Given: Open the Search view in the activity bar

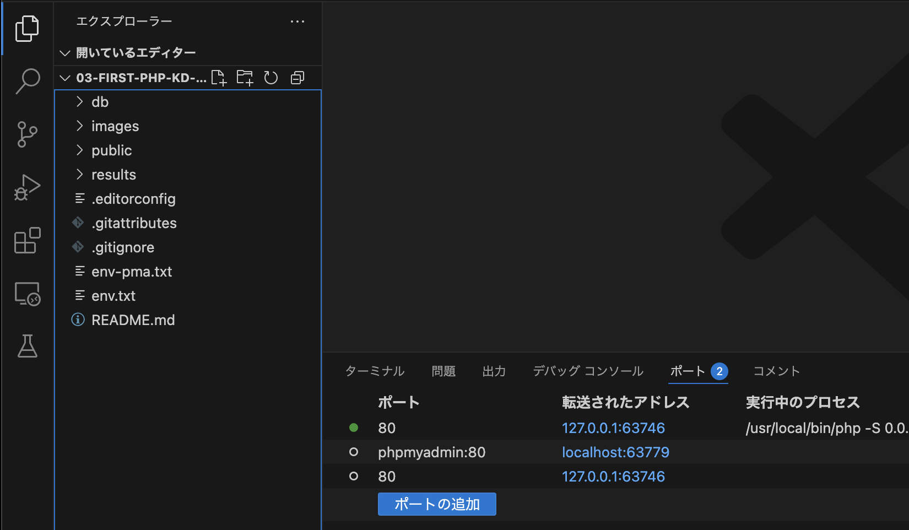Looking at the screenshot, I should (x=27, y=80).
